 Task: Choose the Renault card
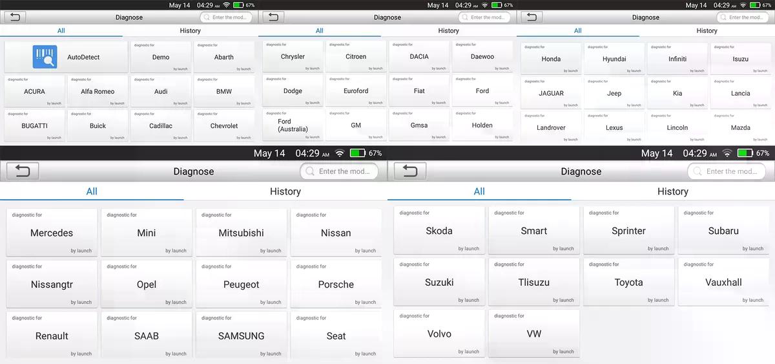point(52,336)
